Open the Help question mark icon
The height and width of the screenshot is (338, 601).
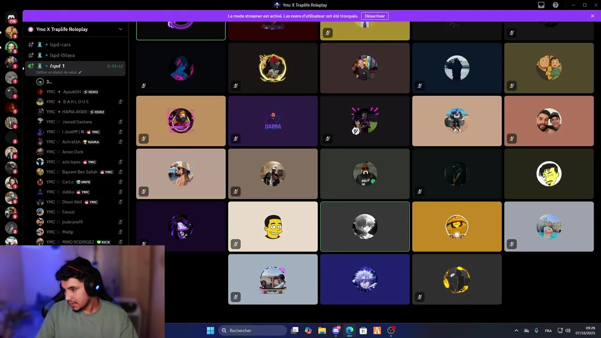pyautogui.click(x=555, y=5)
